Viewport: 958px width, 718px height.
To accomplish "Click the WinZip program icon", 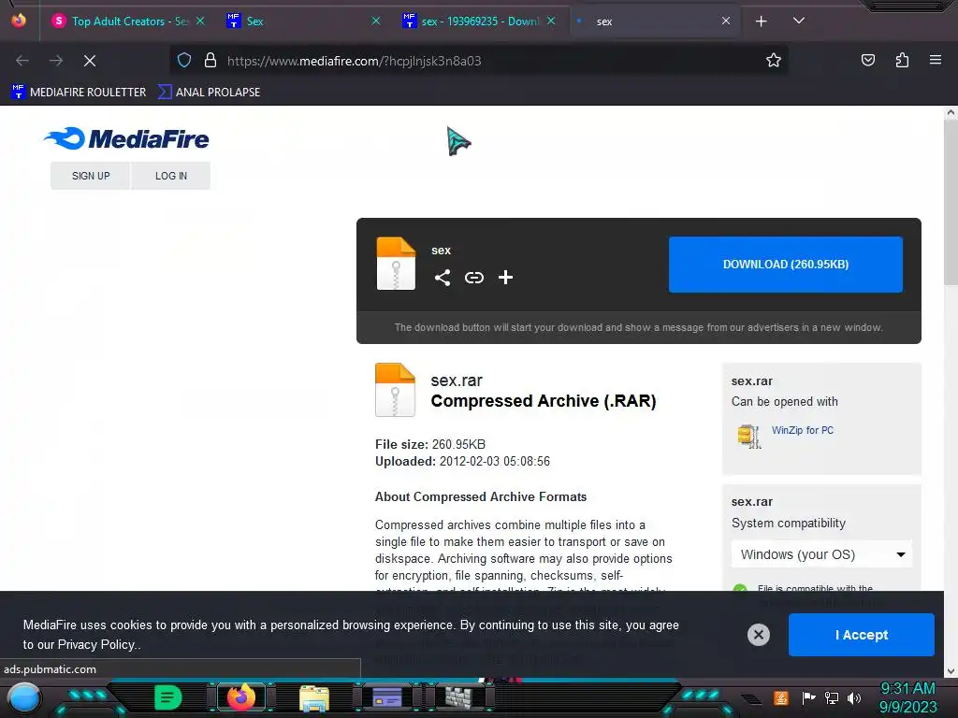I will click(x=749, y=436).
